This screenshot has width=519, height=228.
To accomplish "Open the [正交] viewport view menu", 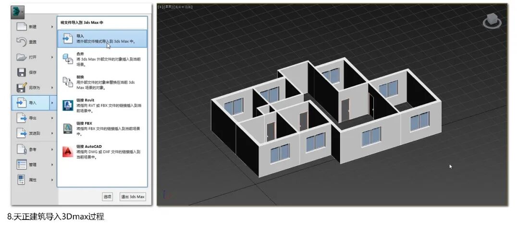I will click(x=169, y=7).
